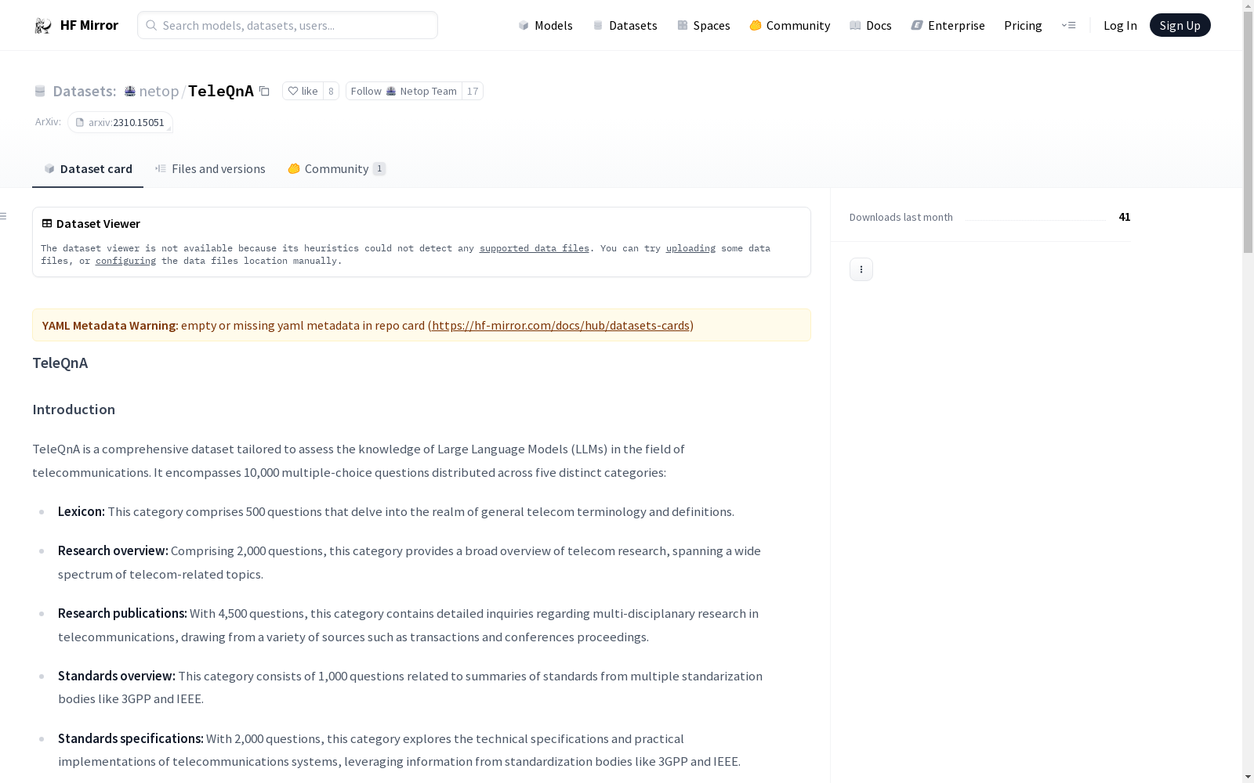Click the search magnifier icon
Image resolution: width=1254 pixels, height=783 pixels.
151,26
